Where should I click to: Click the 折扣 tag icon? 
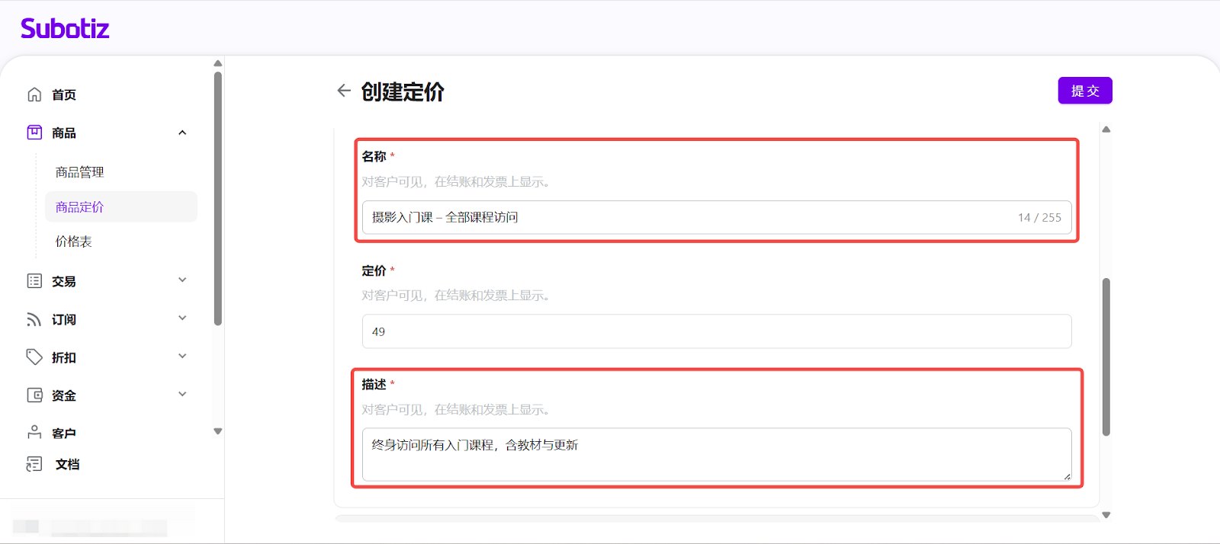tap(34, 357)
